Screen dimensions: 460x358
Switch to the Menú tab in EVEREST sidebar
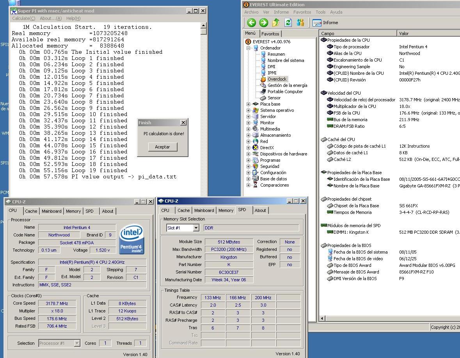pos(250,33)
